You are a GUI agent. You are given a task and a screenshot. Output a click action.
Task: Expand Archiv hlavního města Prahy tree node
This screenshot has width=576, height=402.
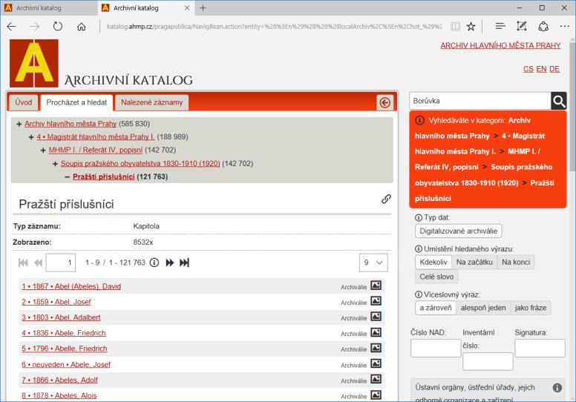[19, 124]
